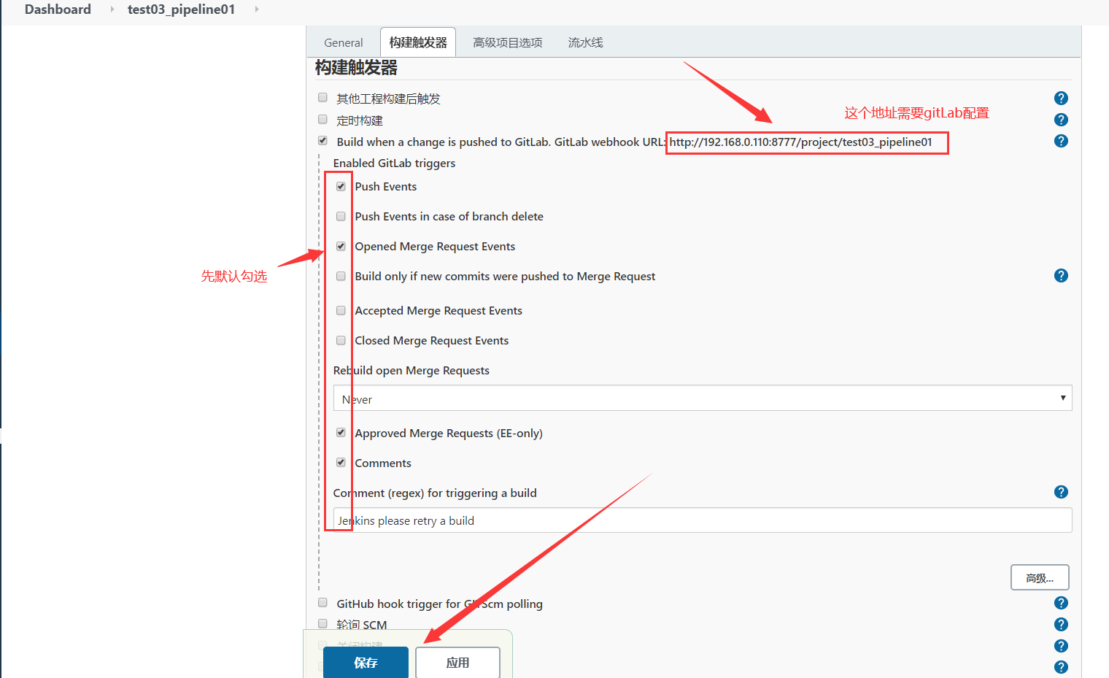
Task: Enable 其他工程构建后触发 checkbox
Action: tap(322, 97)
